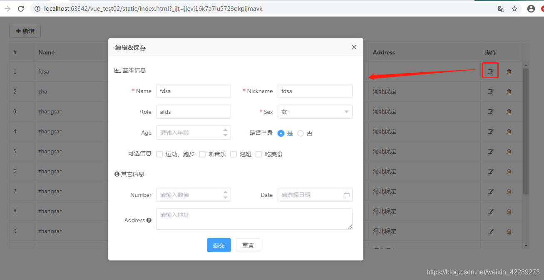Image resolution: width=544 pixels, height=280 pixels.
Task: Click edit icon in row fdsa
Action: [x=491, y=71]
